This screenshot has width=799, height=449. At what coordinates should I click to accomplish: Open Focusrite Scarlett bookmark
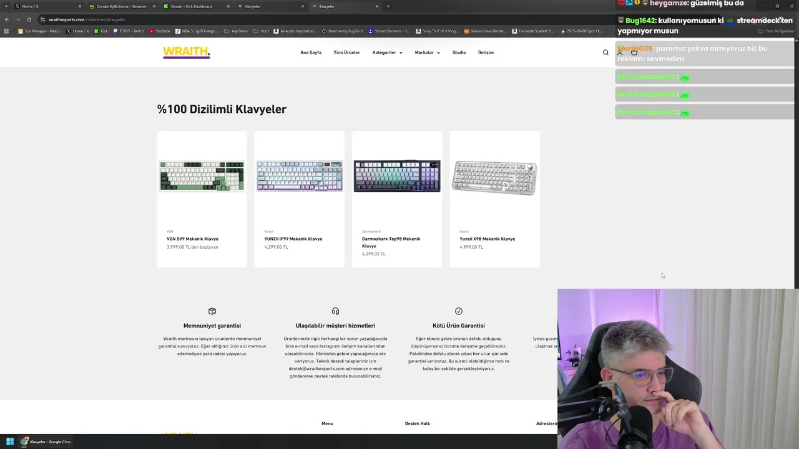point(533,31)
